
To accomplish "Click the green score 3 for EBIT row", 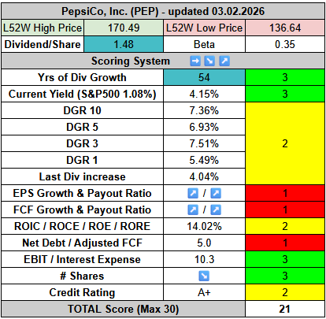I will click(x=285, y=259).
